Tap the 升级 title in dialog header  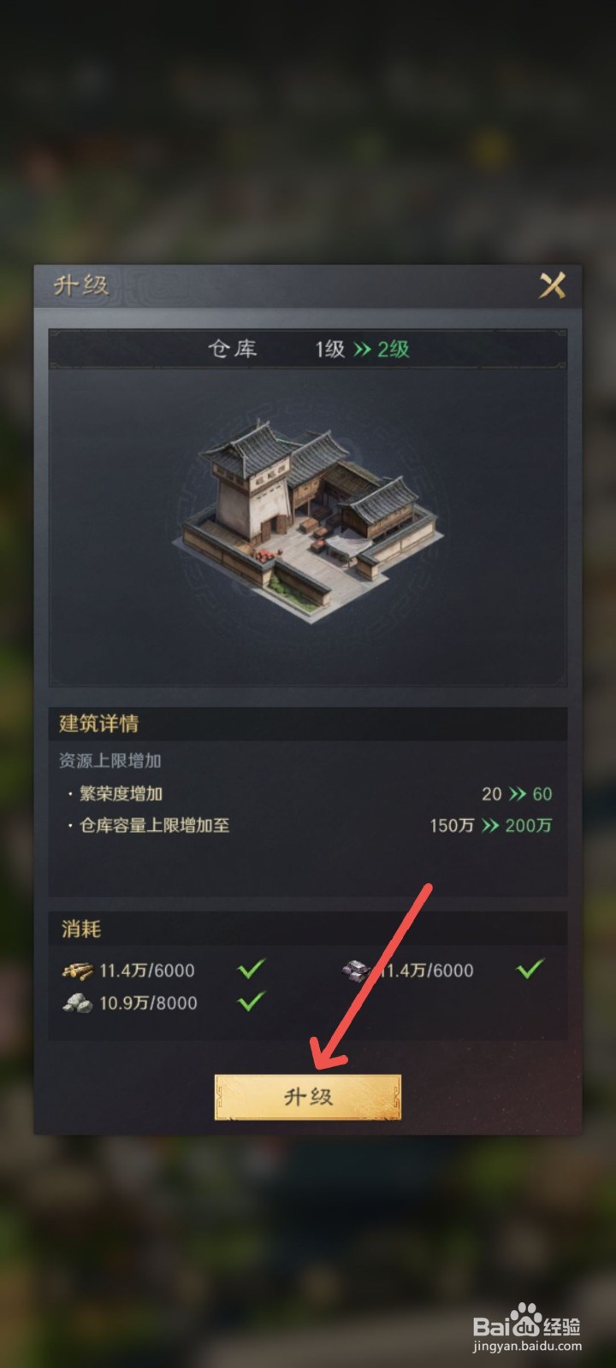81,285
